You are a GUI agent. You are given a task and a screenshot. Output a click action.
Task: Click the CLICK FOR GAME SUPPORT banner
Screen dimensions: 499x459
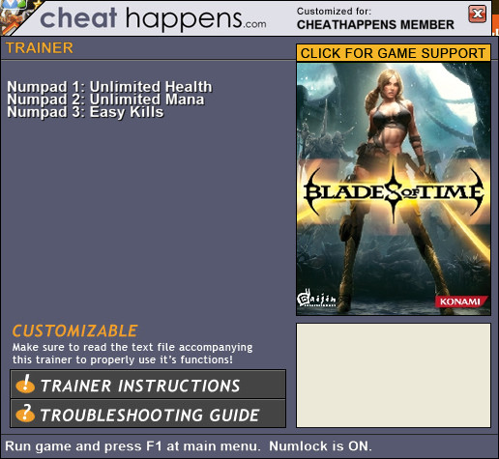pyautogui.click(x=394, y=53)
